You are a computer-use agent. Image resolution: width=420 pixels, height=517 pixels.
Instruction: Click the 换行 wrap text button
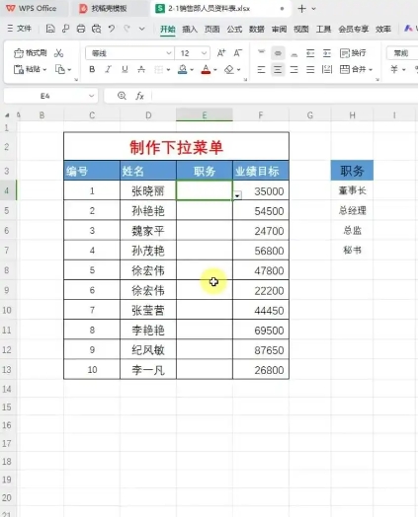click(x=353, y=53)
